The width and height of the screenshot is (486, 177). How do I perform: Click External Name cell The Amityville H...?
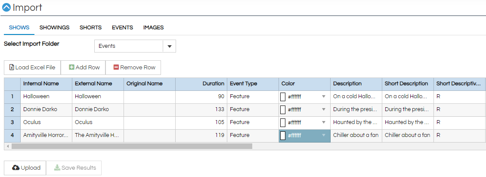click(98, 135)
